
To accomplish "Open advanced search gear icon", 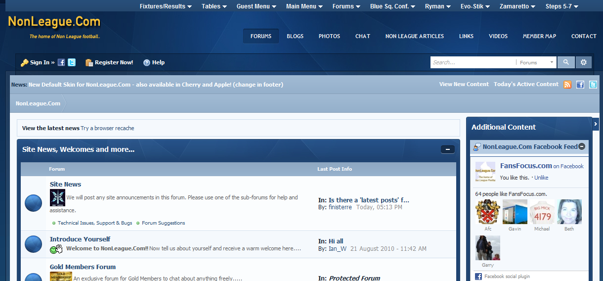I will (584, 62).
